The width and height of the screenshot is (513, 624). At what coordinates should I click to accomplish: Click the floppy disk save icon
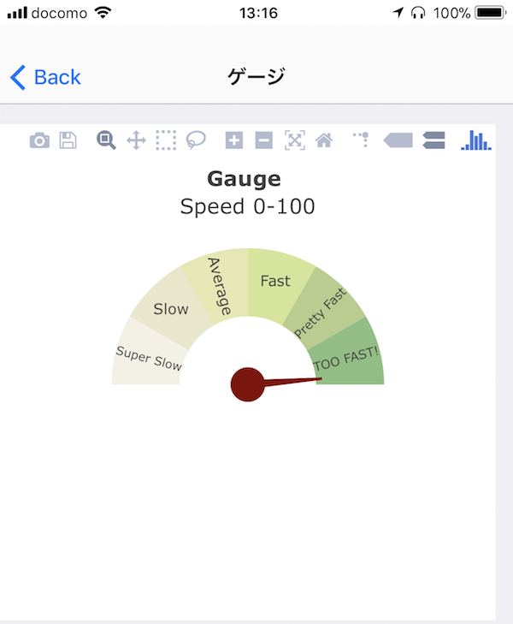68,140
